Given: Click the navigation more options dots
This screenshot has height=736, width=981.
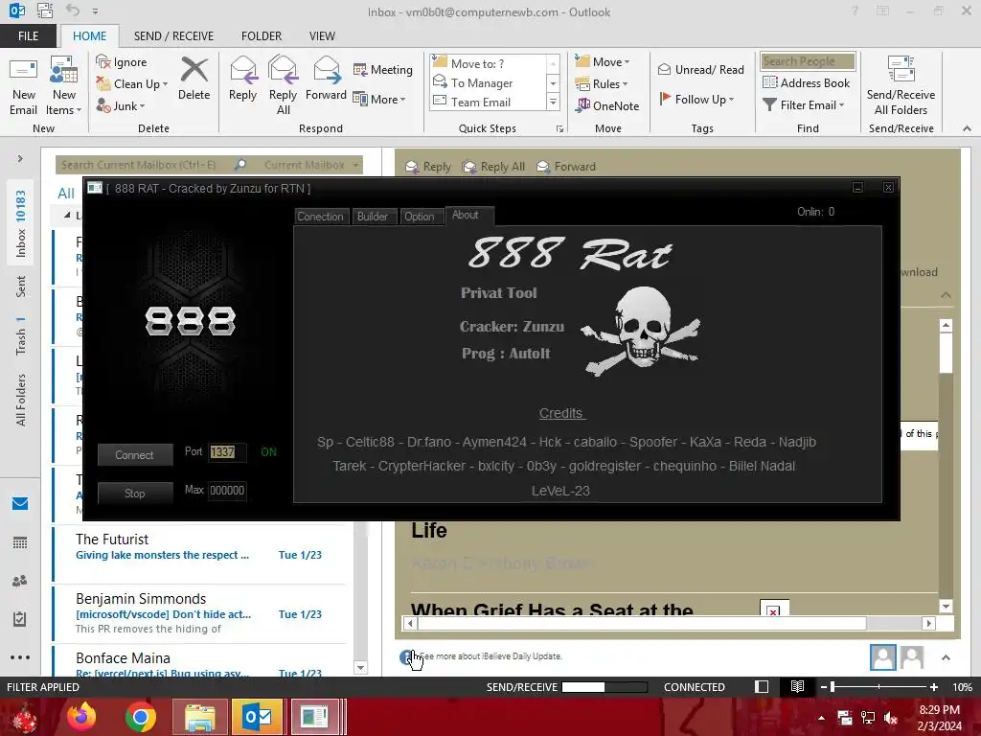Looking at the screenshot, I should point(20,657).
